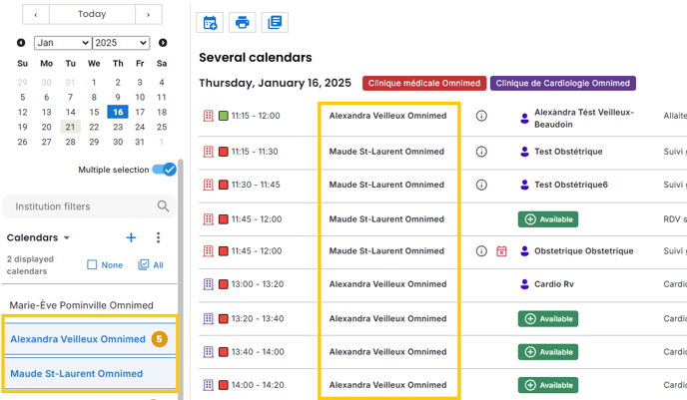Click cancelled-appointment icon in Obstetrique Obstetrique row
Screen dimensions: 687x400
(501, 251)
